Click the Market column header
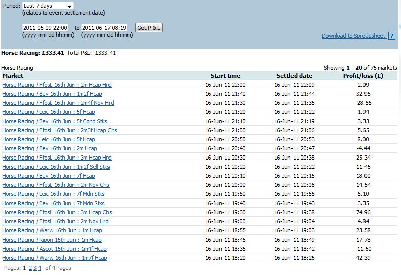The width and height of the screenshot is (401, 275). (x=13, y=76)
